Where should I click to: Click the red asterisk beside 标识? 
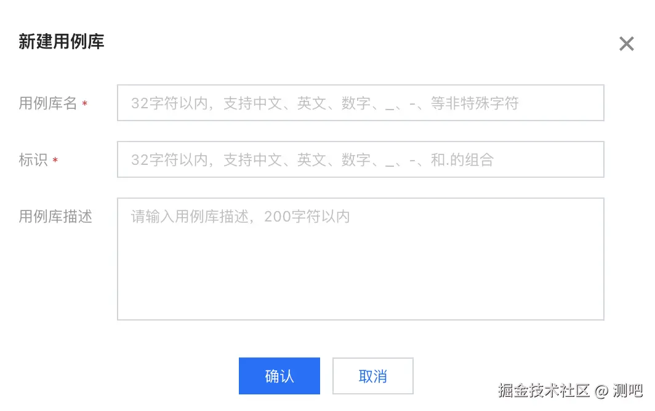click(55, 160)
